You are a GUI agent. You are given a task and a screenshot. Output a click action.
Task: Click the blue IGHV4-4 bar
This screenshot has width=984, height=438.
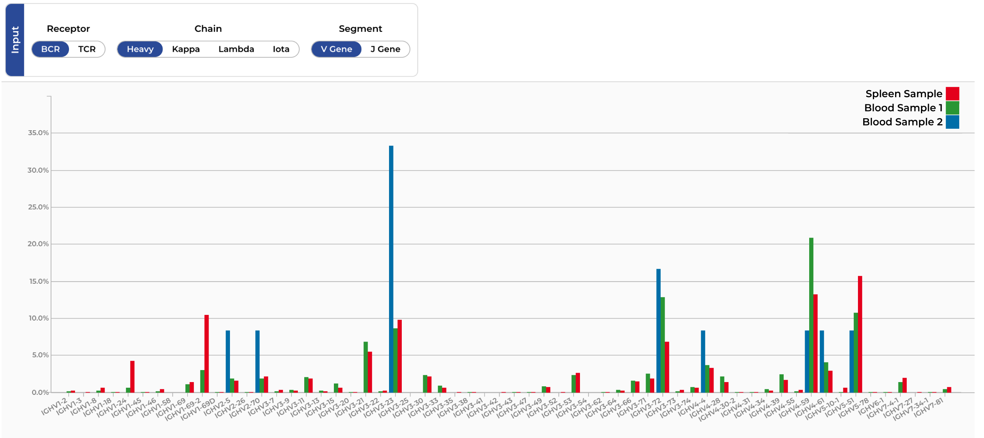click(703, 361)
